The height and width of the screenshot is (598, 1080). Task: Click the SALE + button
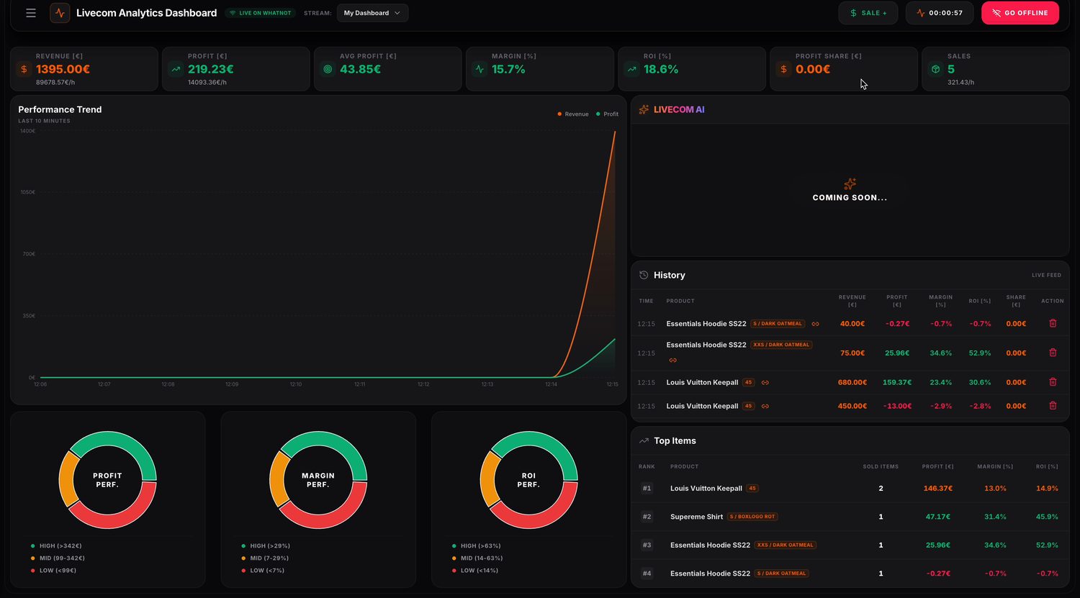[868, 13]
